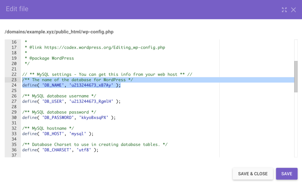Click the file path wp-config.php heading
The height and width of the screenshot is (184, 302).
[59, 32]
